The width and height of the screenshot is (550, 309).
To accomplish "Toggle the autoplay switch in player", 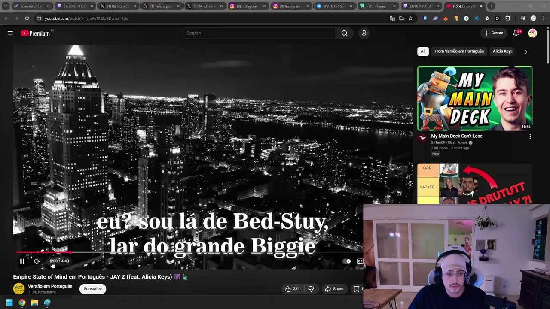I will tap(347, 261).
